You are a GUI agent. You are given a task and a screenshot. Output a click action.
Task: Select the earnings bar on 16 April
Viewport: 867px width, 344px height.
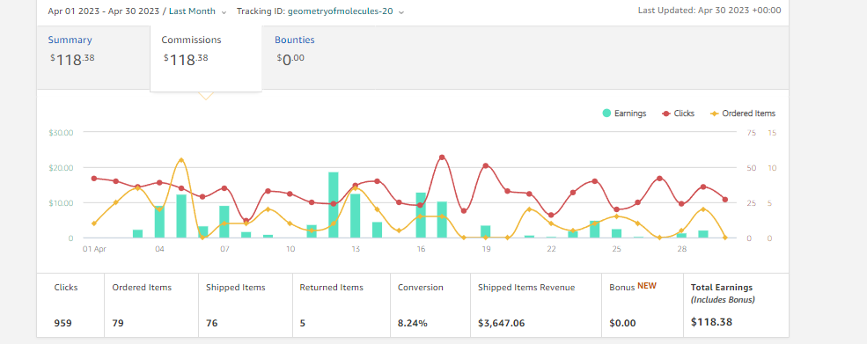click(421, 216)
